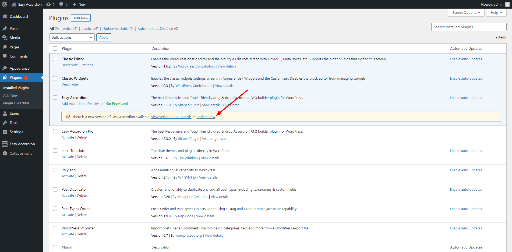
Task: Expand the Help panel
Action: point(496,13)
